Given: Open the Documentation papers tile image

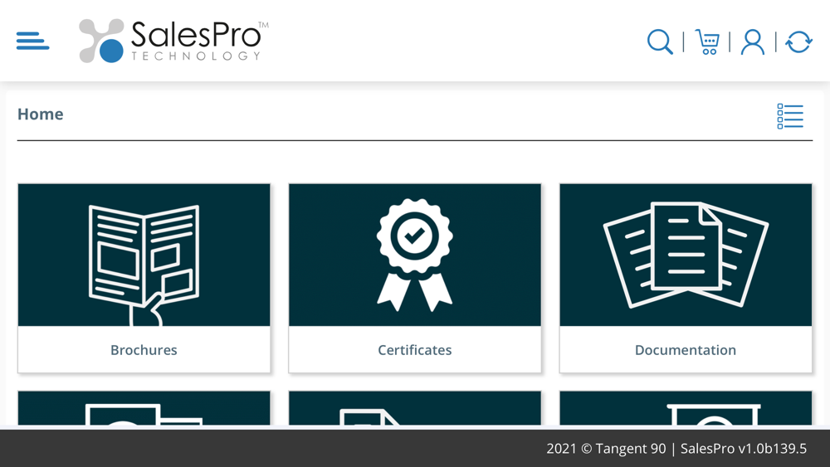Looking at the screenshot, I should (x=686, y=255).
